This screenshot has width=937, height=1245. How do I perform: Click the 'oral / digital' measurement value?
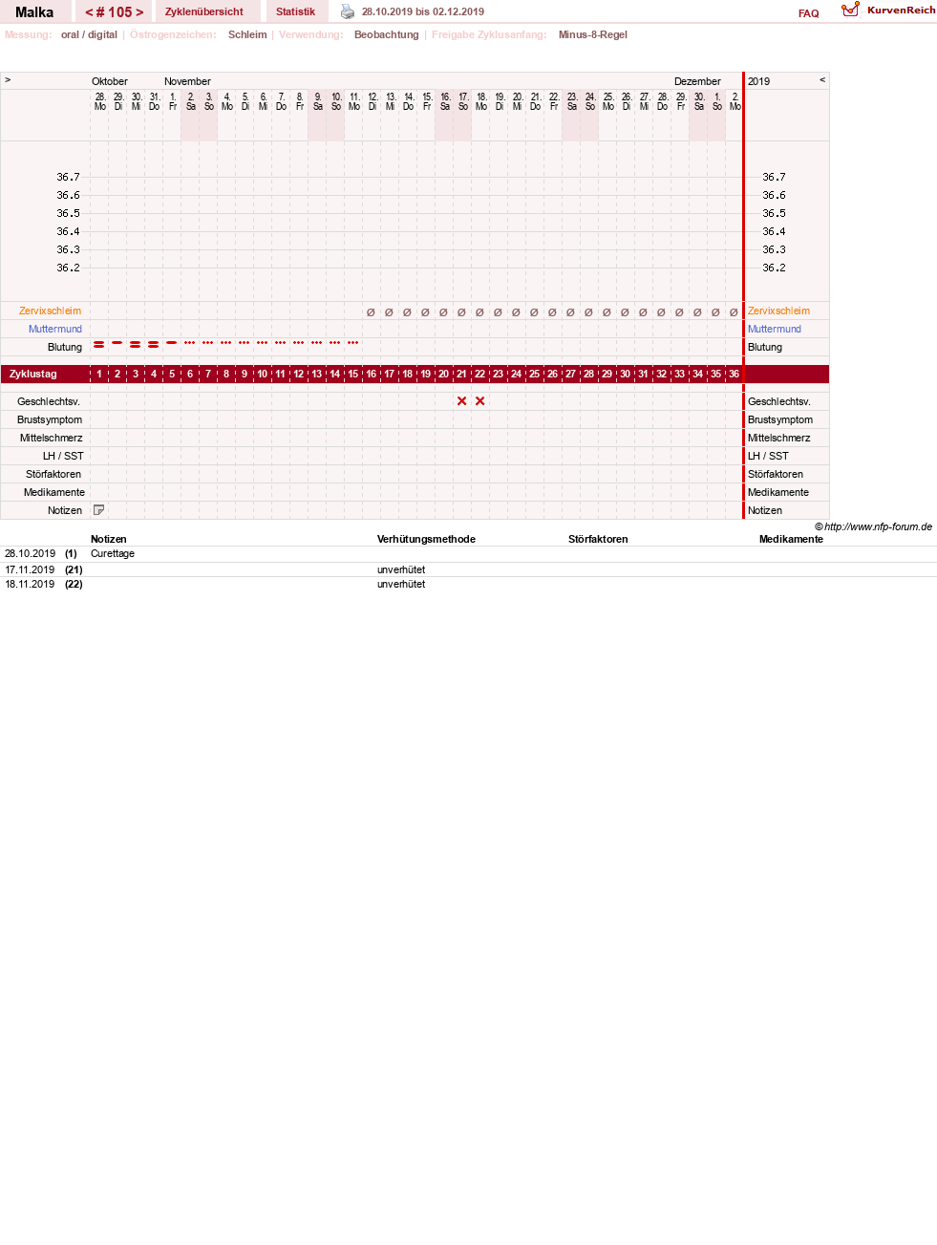point(89,34)
